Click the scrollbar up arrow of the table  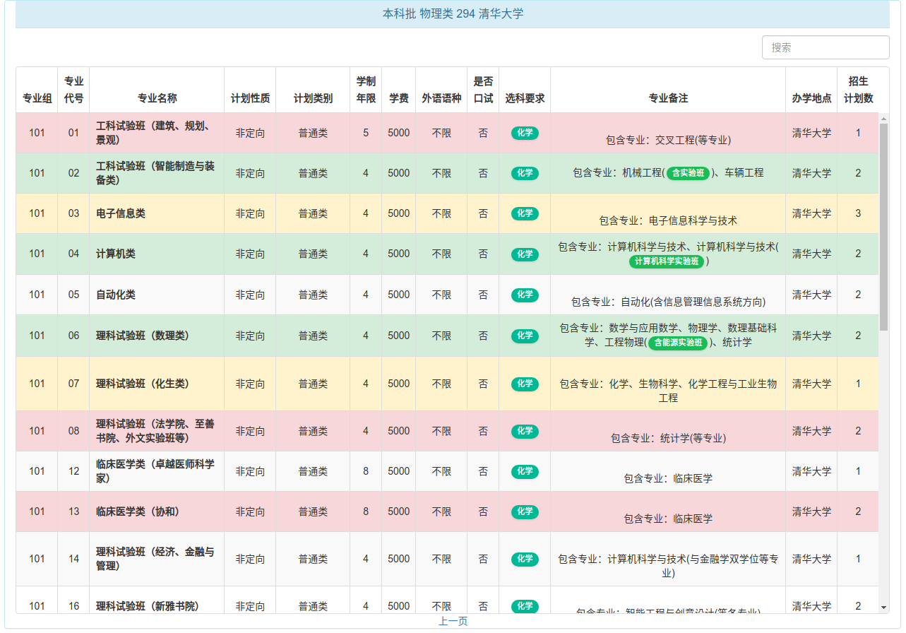pos(883,119)
